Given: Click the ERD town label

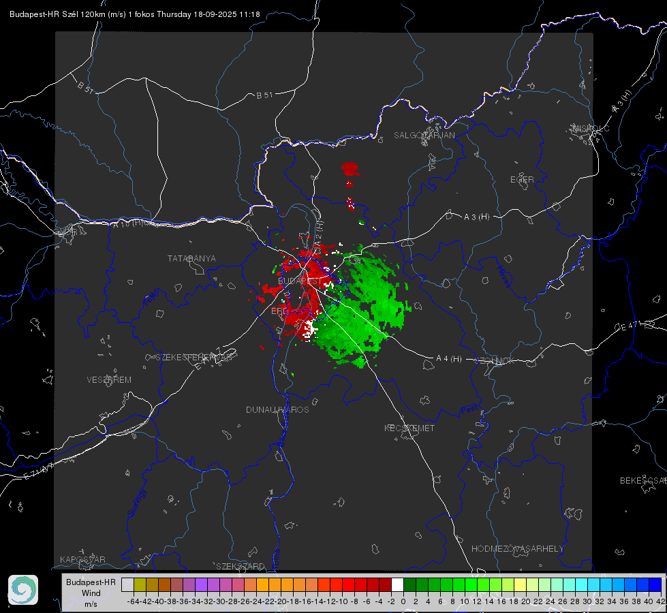Looking at the screenshot, I should (279, 311).
